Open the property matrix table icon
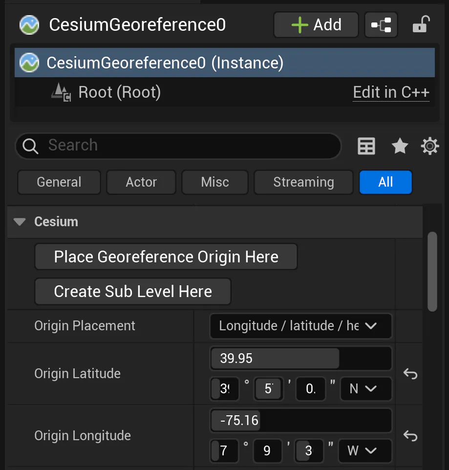 tap(366, 146)
